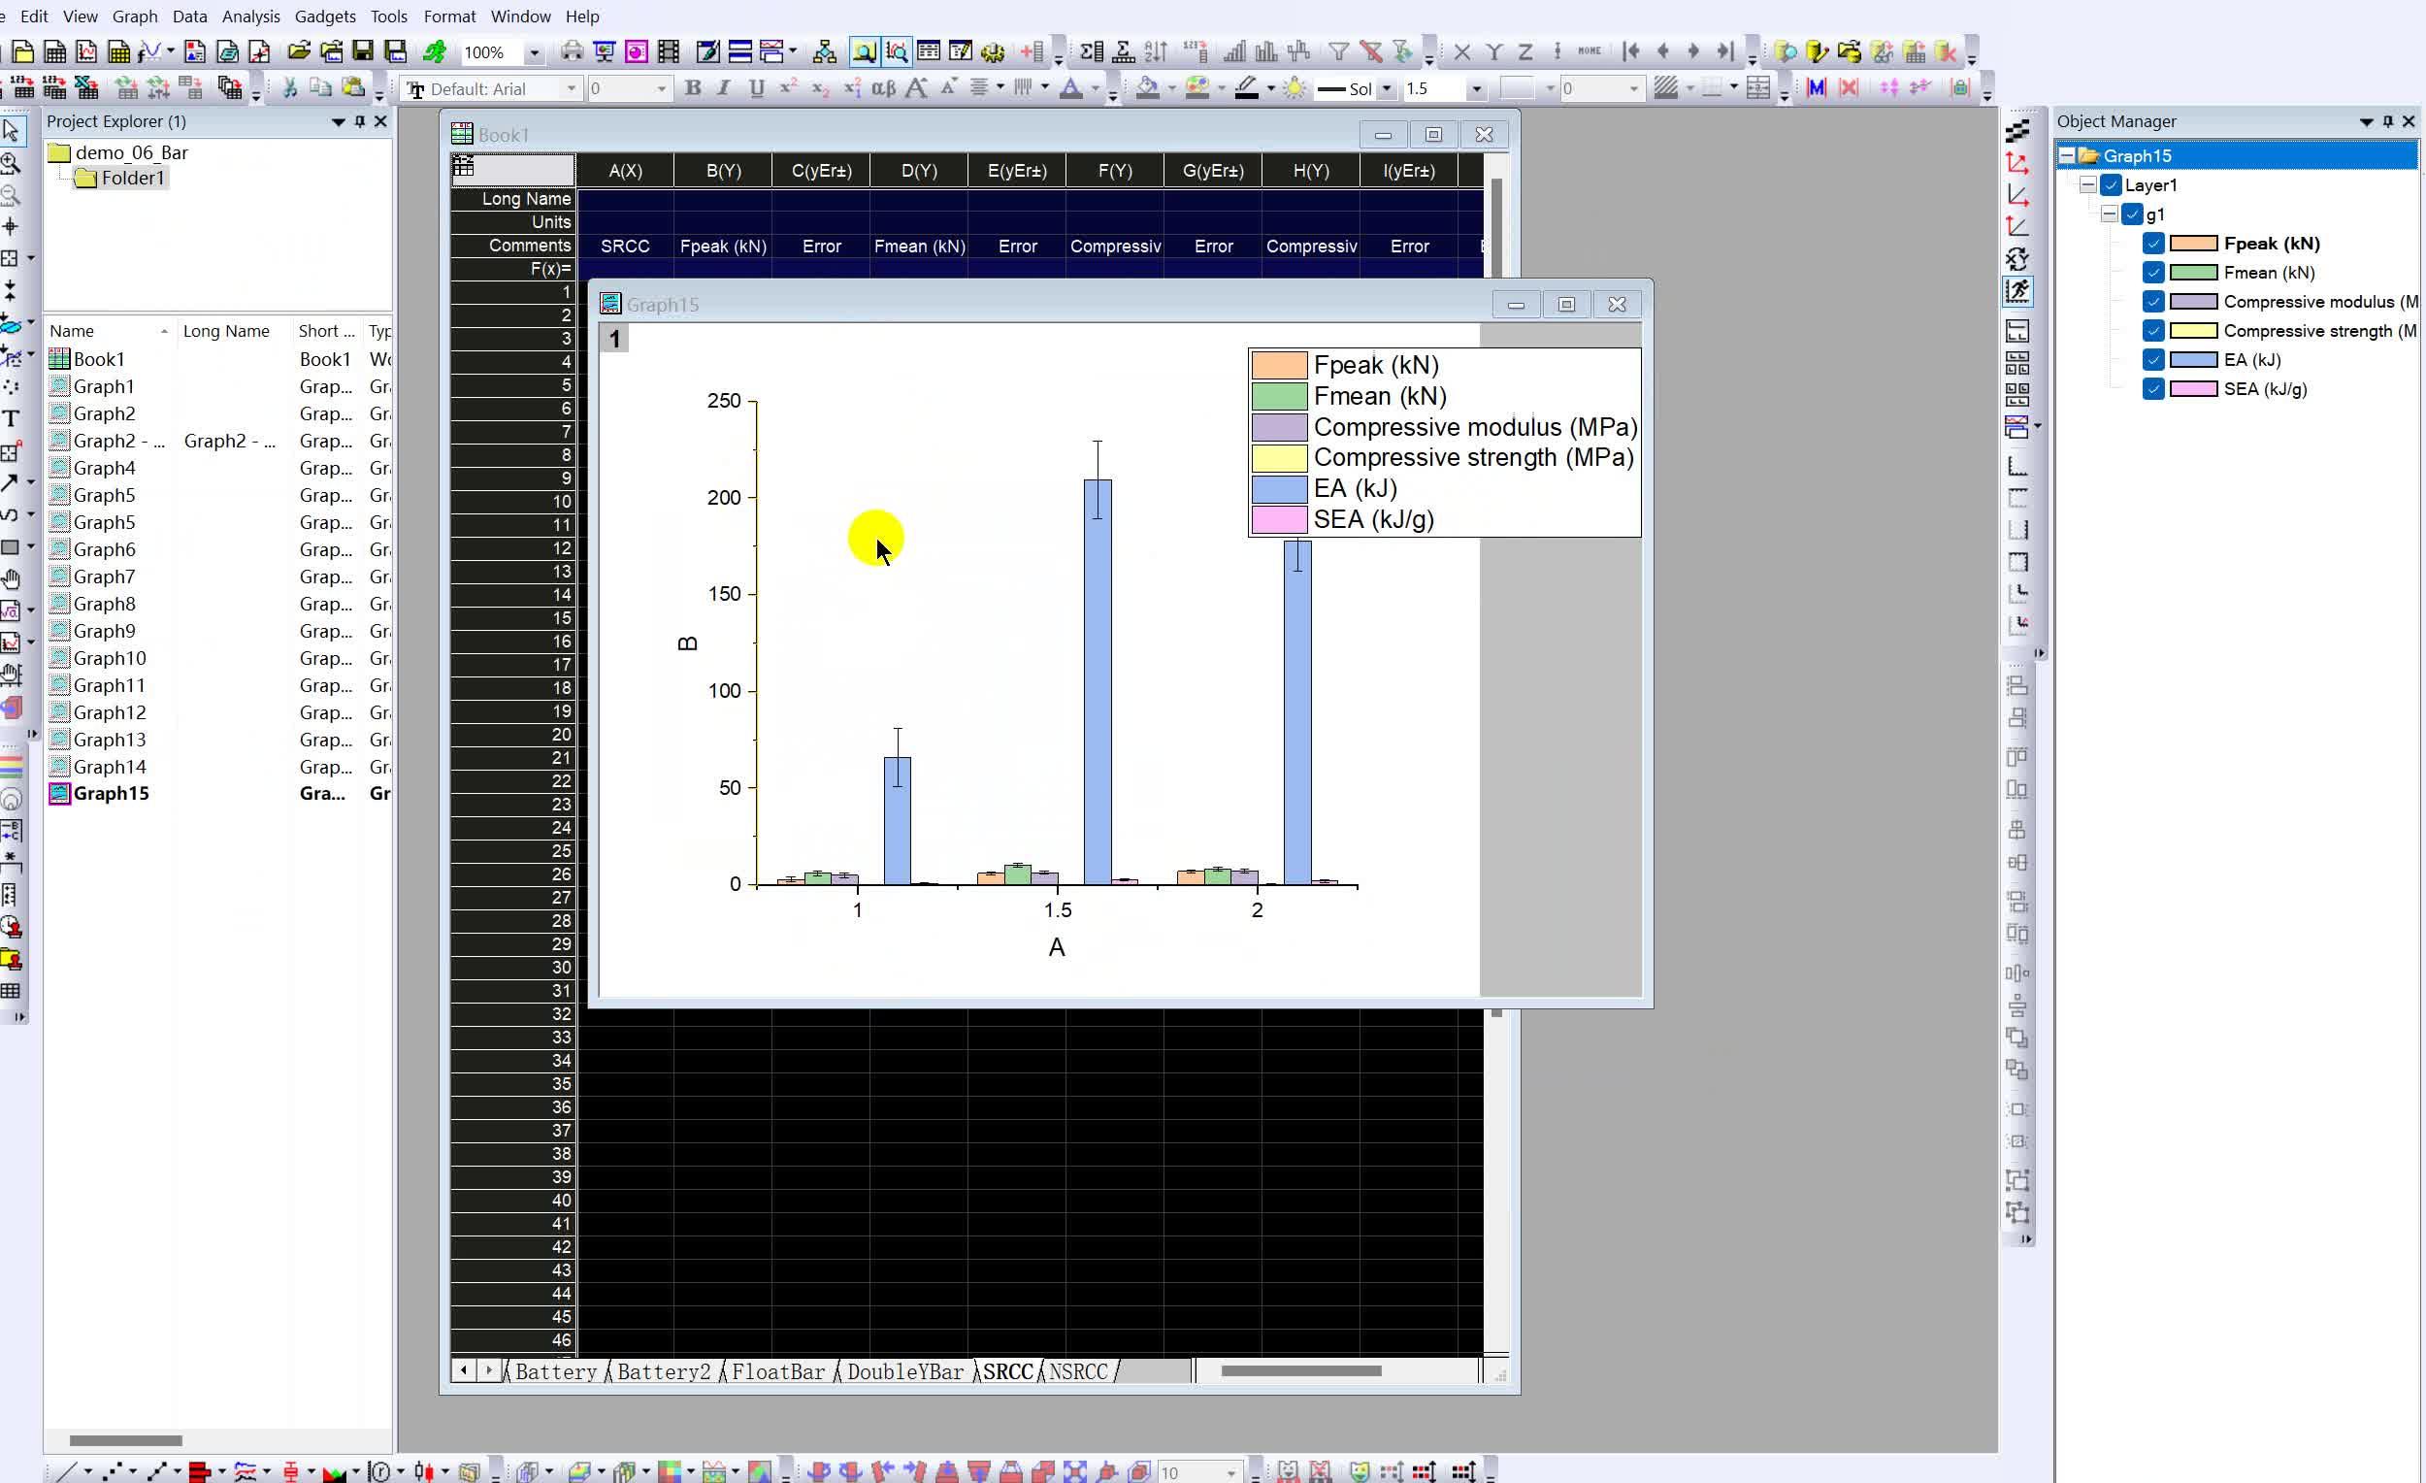The width and height of the screenshot is (2426, 1483).
Task: Collapse the g1 group node
Action: 2109,214
